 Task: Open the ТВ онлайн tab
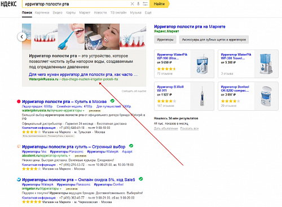click(118, 12)
